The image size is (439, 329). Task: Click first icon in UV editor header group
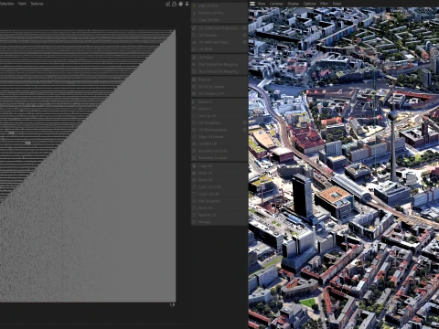(167, 4)
